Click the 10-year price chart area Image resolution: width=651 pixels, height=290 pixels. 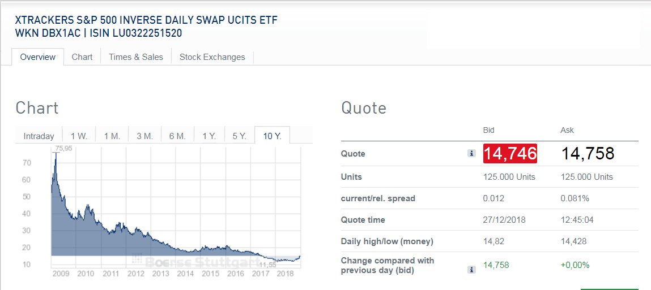pyautogui.click(x=170, y=226)
